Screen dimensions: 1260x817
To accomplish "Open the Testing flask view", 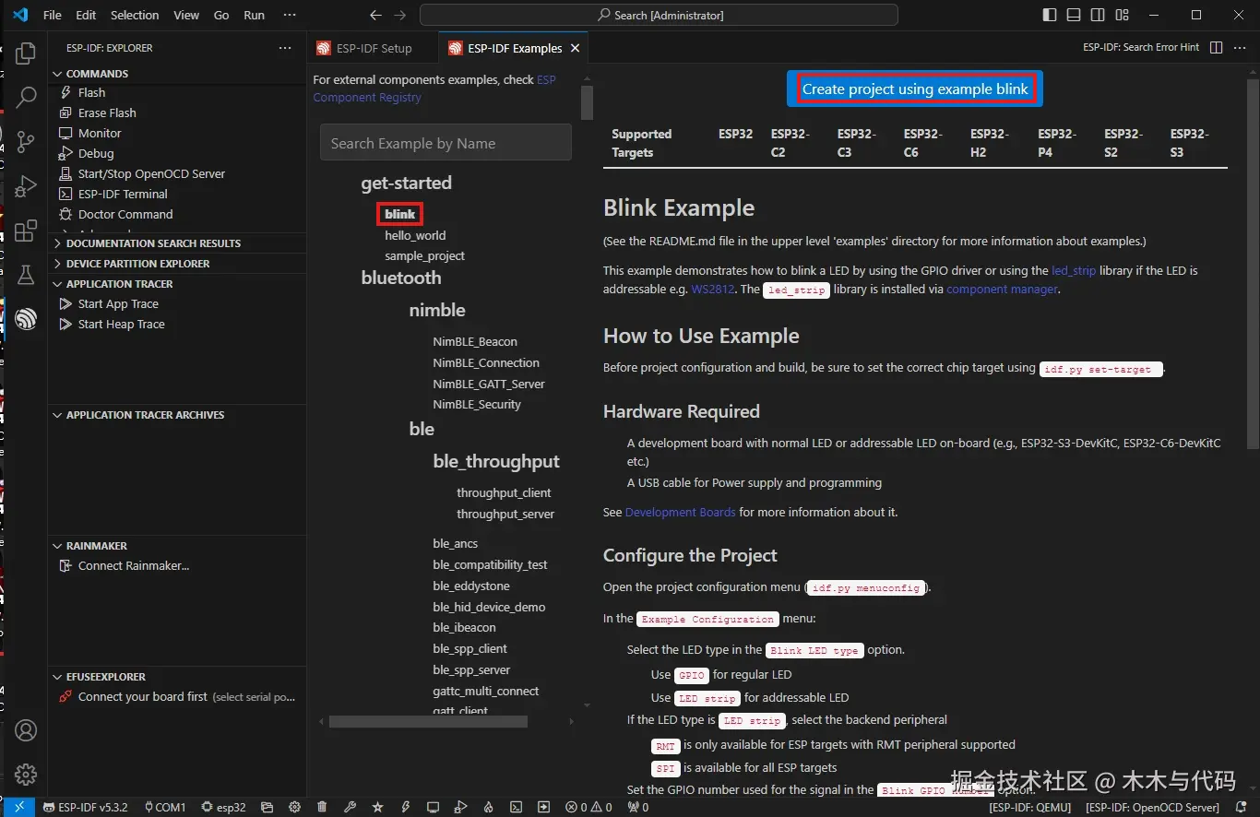I will click(x=26, y=274).
